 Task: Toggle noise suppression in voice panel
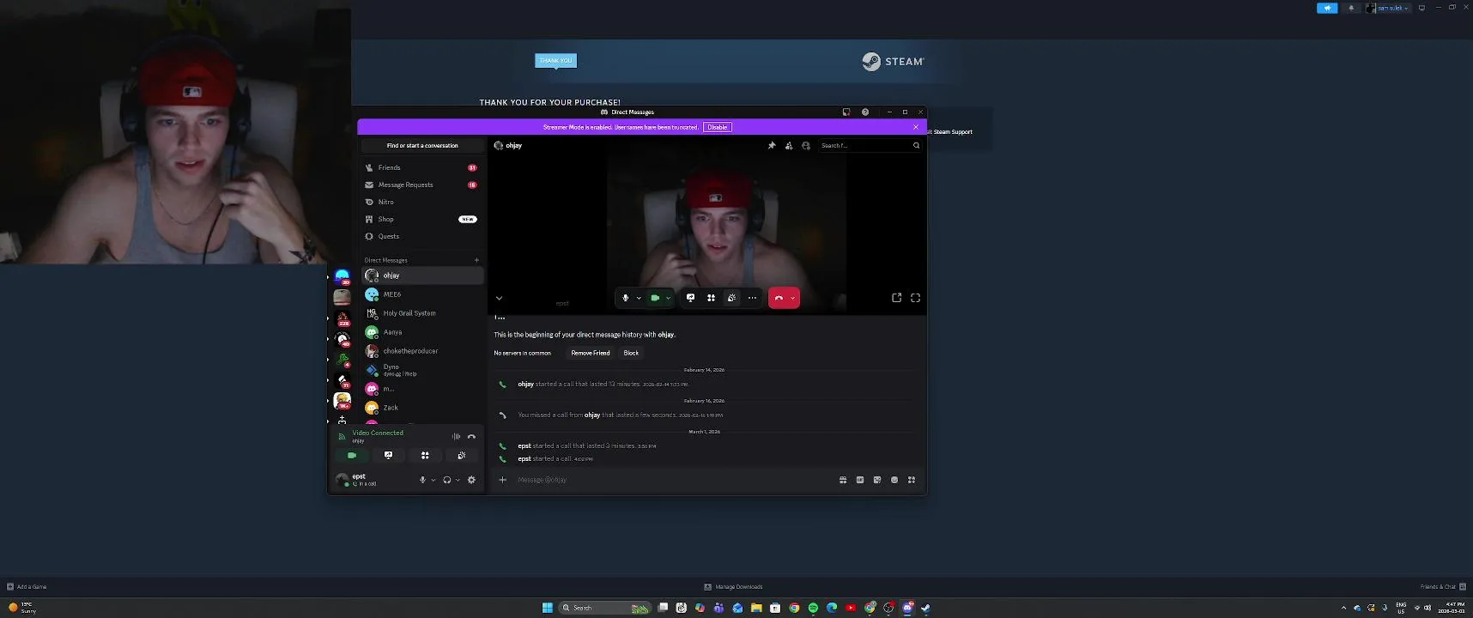[456, 436]
